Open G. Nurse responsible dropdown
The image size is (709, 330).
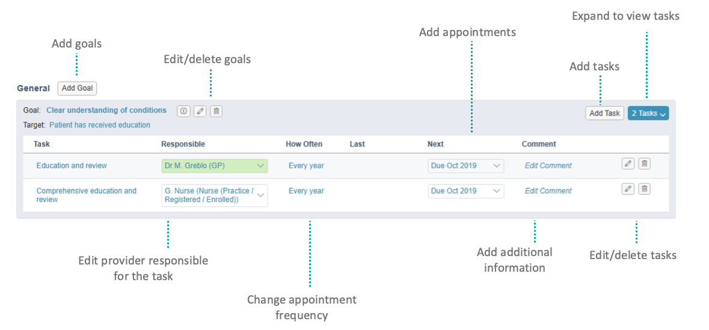214,195
